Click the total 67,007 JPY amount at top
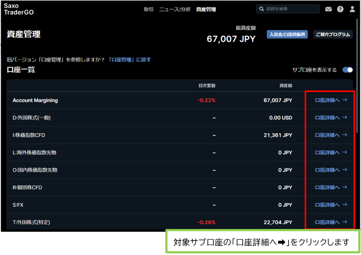 pyautogui.click(x=231, y=39)
